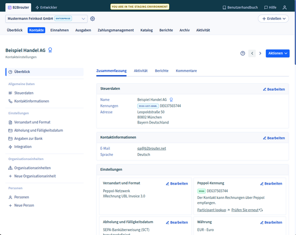This screenshot has width=296, height=235.
Task: Open the Erstellen dropdown button
Action: (x=273, y=19)
